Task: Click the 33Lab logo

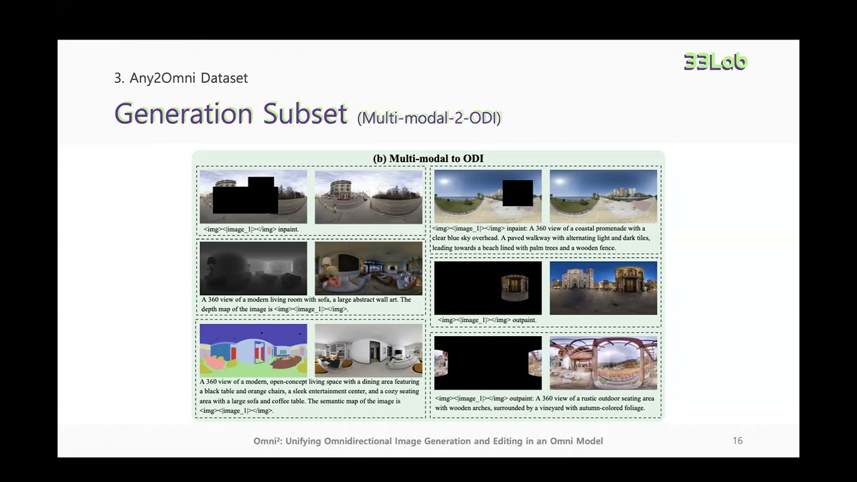Action: pos(715,62)
